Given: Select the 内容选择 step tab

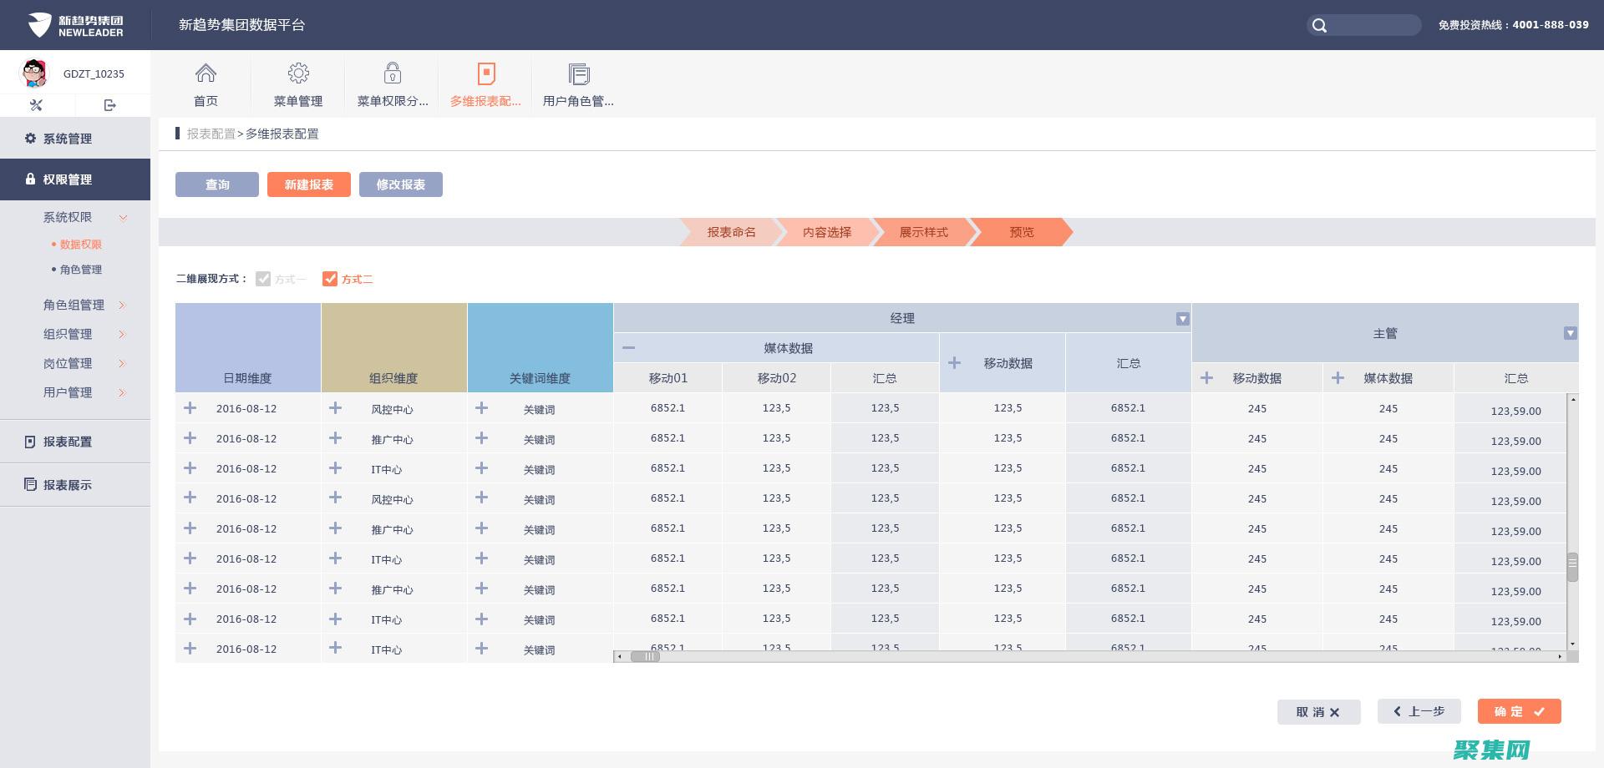Looking at the screenshot, I should coord(826,232).
